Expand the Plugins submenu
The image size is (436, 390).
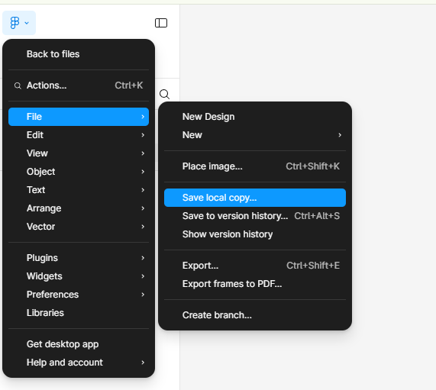point(79,258)
